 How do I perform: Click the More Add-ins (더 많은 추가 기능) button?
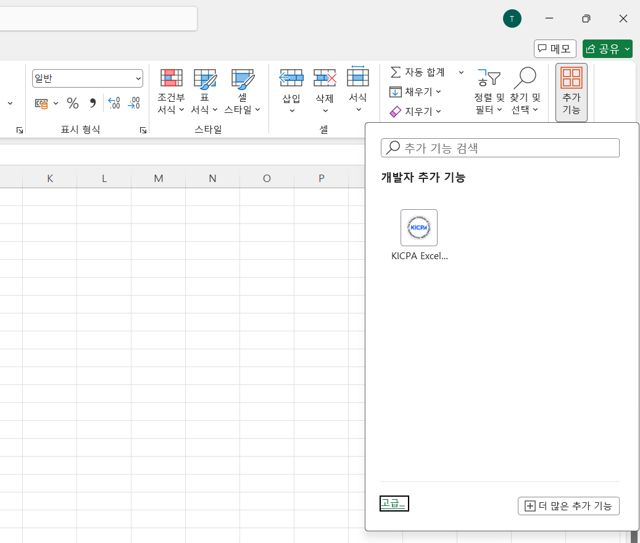click(568, 506)
